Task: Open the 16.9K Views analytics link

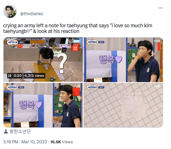Action: [x=62, y=142]
